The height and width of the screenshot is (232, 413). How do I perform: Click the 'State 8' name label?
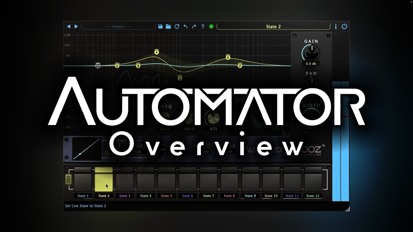click(229, 196)
